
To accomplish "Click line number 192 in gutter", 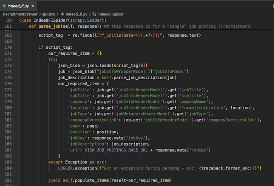I will pyautogui.click(x=8, y=180).
